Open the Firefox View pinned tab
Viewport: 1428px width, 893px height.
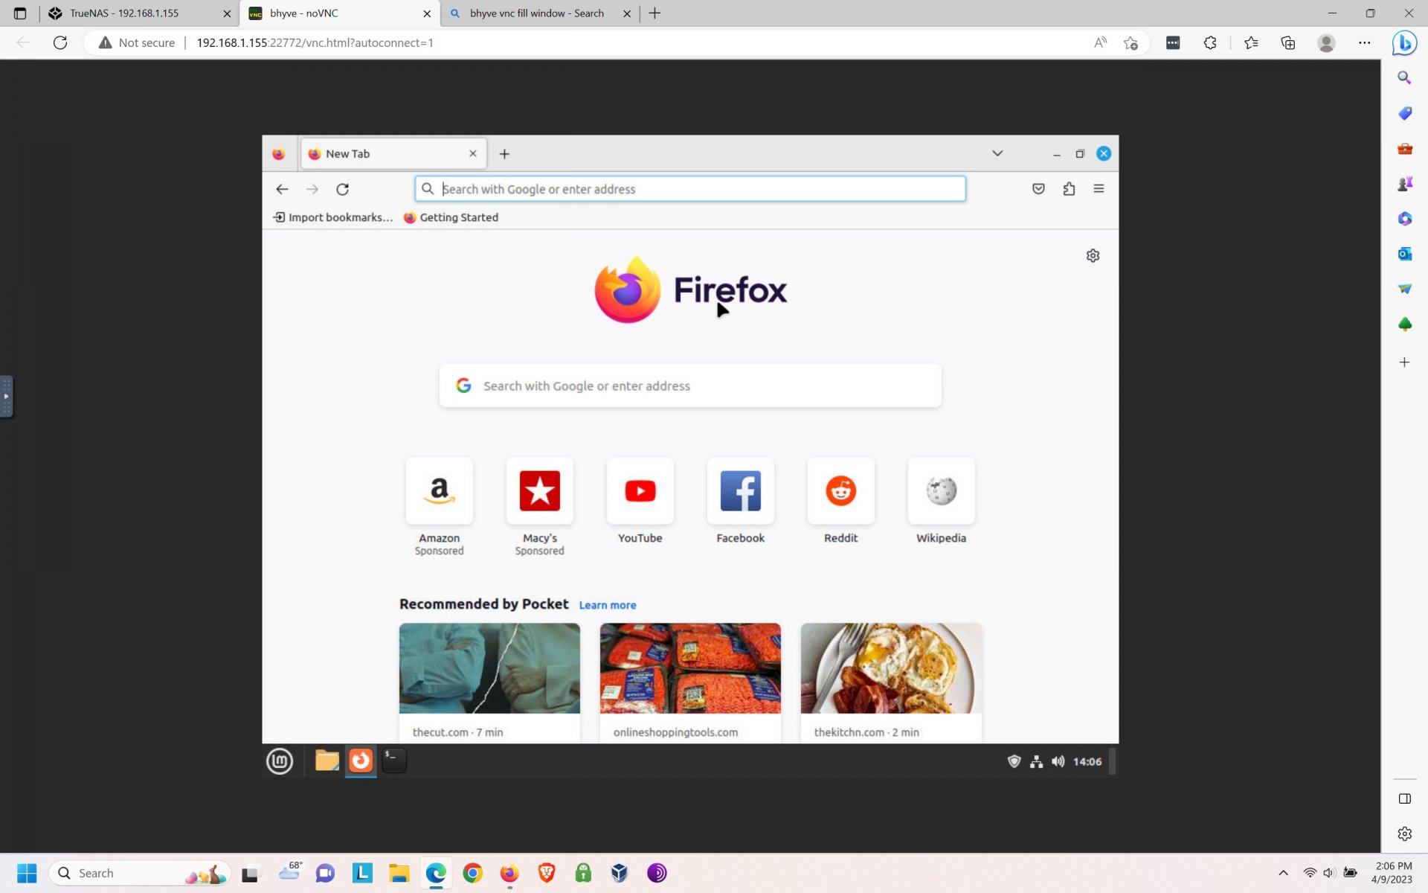point(278,154)
